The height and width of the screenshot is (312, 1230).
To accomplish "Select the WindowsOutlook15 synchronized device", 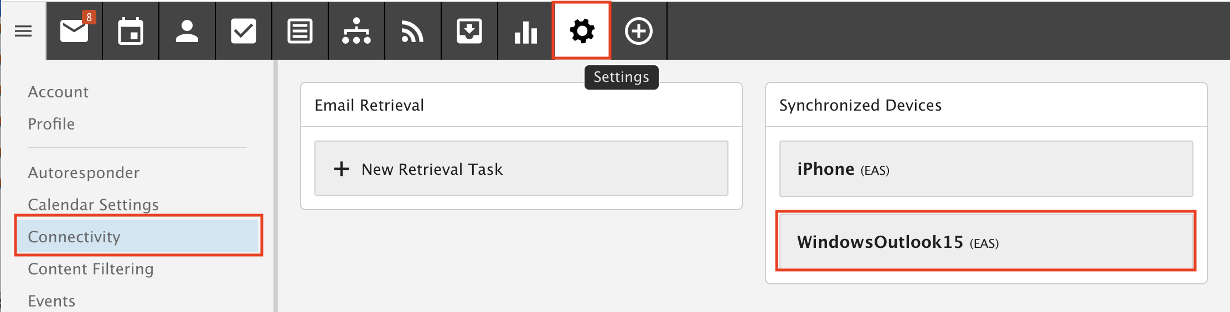I will click(x=986, y=241).
